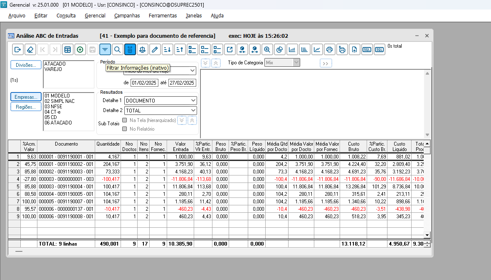491x280 pixels.
Task: Click the Divisões... button
Action: pos(26,65)
